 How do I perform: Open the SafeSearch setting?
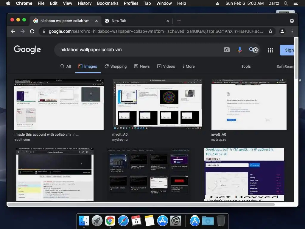point(285,66)
